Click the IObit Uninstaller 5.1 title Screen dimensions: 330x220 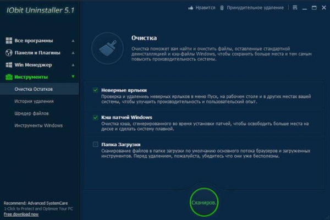40,10
